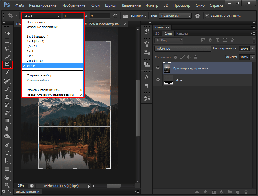
Task: Click Create new layer icon
Action: point(238,192)
